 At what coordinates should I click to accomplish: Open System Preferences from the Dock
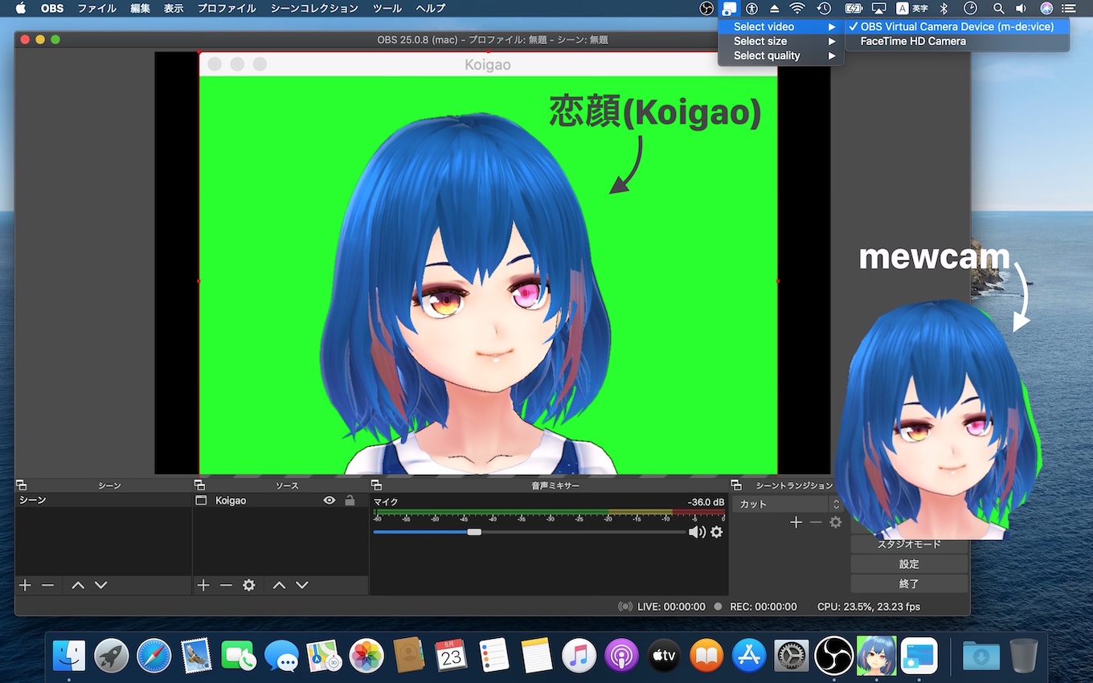791,656
